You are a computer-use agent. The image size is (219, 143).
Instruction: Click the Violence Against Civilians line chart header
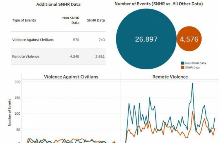click(71, 77)
